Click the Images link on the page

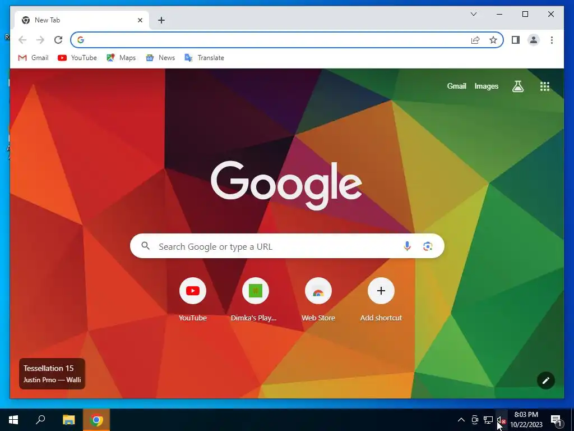[x=486, y=86]
